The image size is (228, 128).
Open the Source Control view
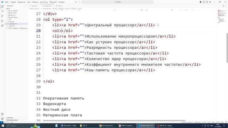(2, 16)
